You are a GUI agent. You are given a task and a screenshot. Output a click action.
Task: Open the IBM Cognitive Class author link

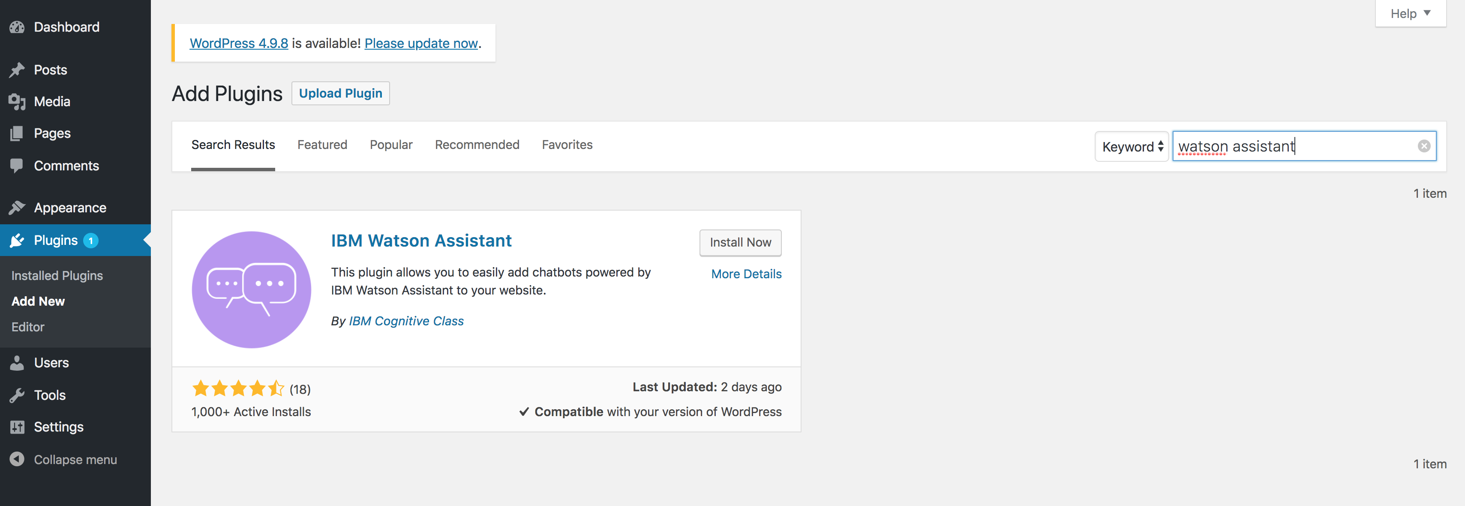tap(406, 321)
